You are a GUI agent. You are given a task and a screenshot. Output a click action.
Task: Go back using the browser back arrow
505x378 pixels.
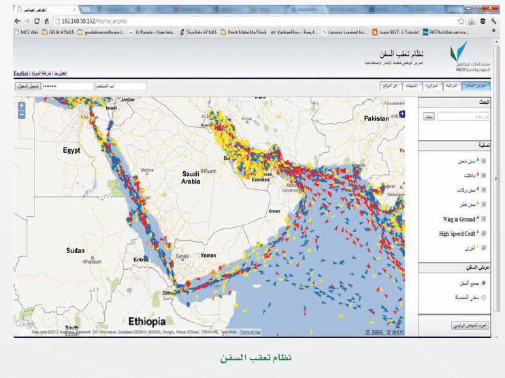18,21
